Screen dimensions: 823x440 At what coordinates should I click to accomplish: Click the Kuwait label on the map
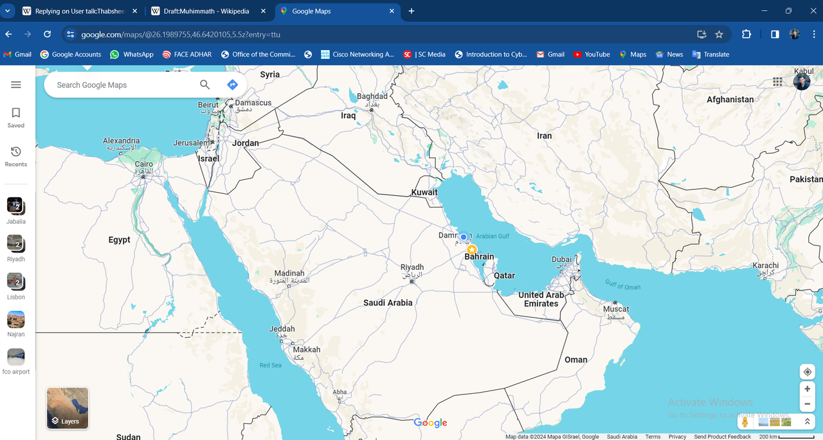[x=424, y=192]
